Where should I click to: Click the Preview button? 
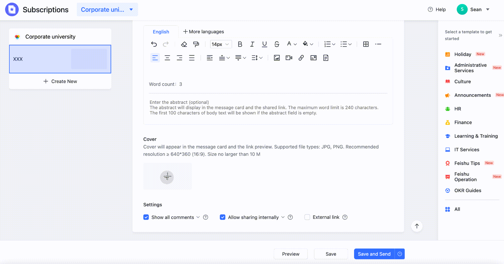point(291,254)
